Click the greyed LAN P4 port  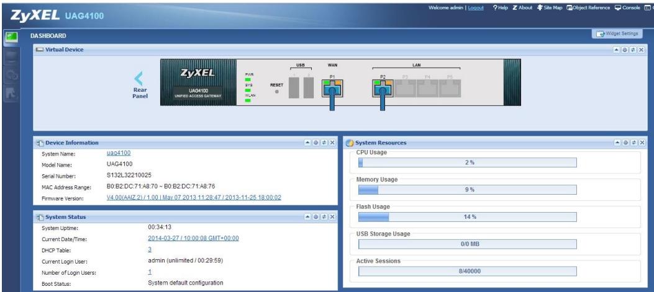coord(427,88)
